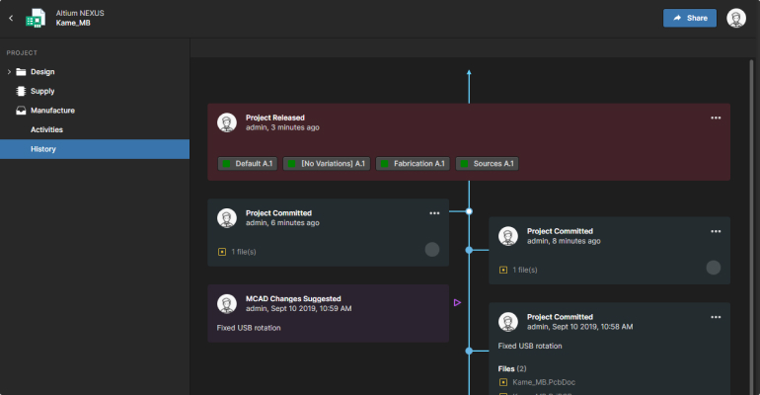This screenshot has width=760, height=395.
Task: Open the Default A.1 release tag
Action: click(248, 164)
